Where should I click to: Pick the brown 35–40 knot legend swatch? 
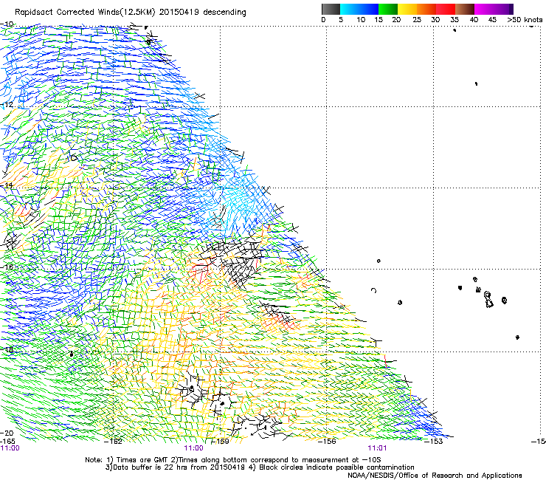tap(465, 9)
